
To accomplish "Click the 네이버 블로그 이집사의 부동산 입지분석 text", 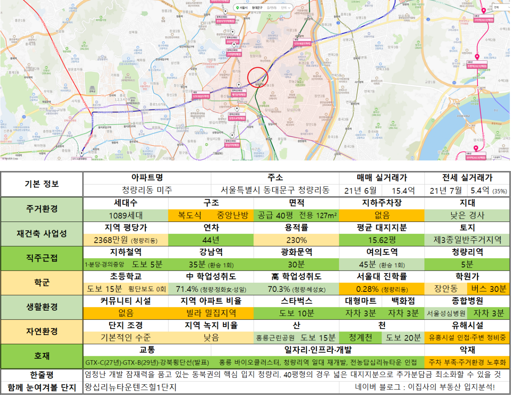I will (425, 387).
